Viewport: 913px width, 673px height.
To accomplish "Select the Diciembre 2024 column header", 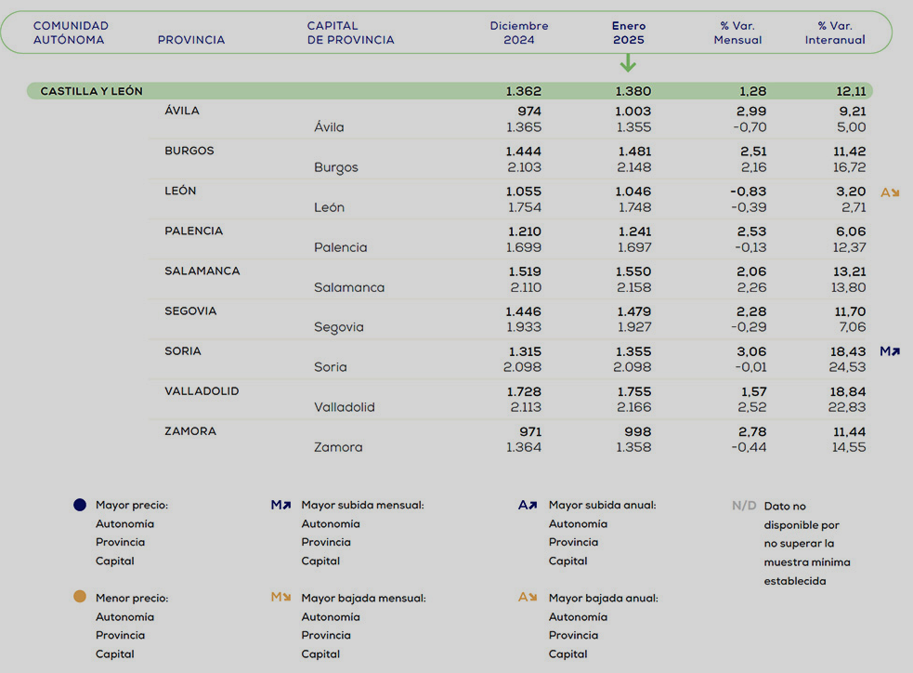I will click(x=519, y=33).
